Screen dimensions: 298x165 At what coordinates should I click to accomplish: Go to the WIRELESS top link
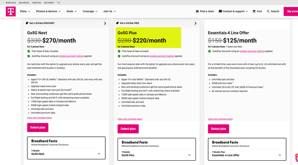coord(11,3)
